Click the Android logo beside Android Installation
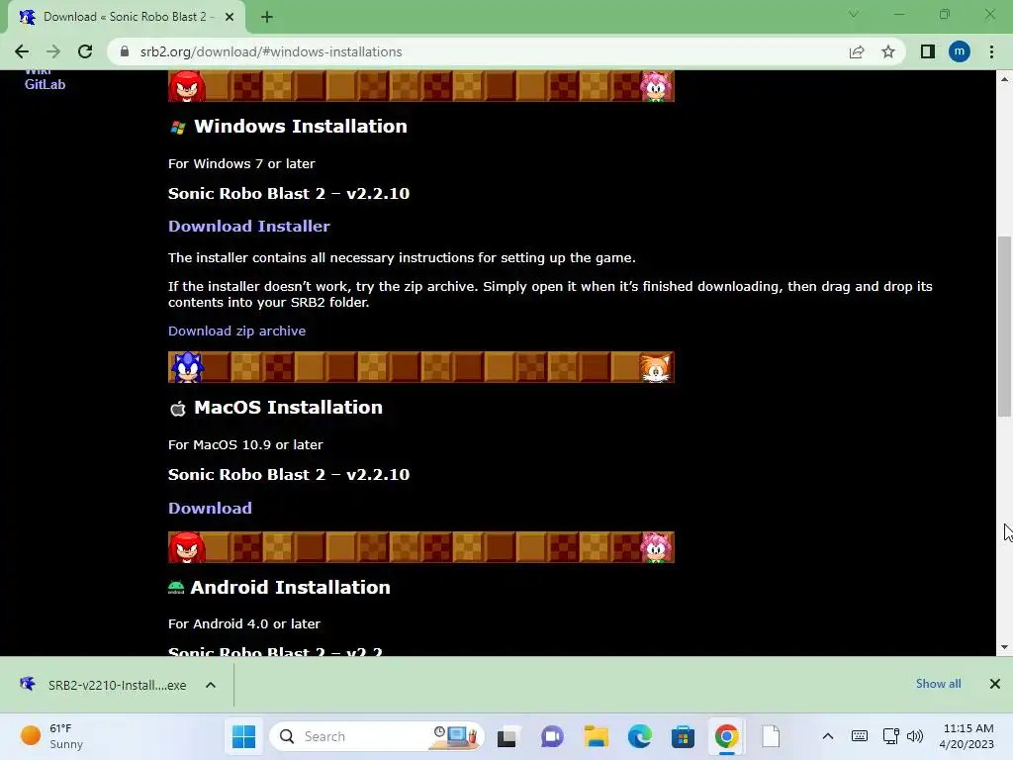The height and width of the screenshot is (760, 1013). coord(176,588)
